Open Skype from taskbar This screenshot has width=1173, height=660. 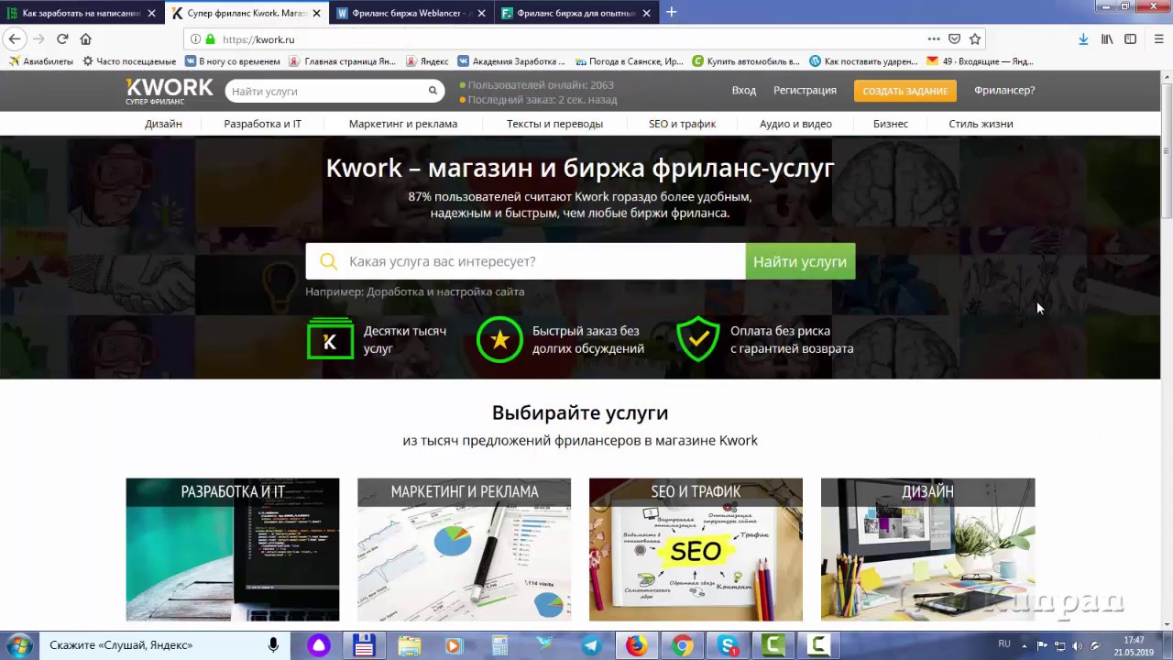(x=728, y=645)
